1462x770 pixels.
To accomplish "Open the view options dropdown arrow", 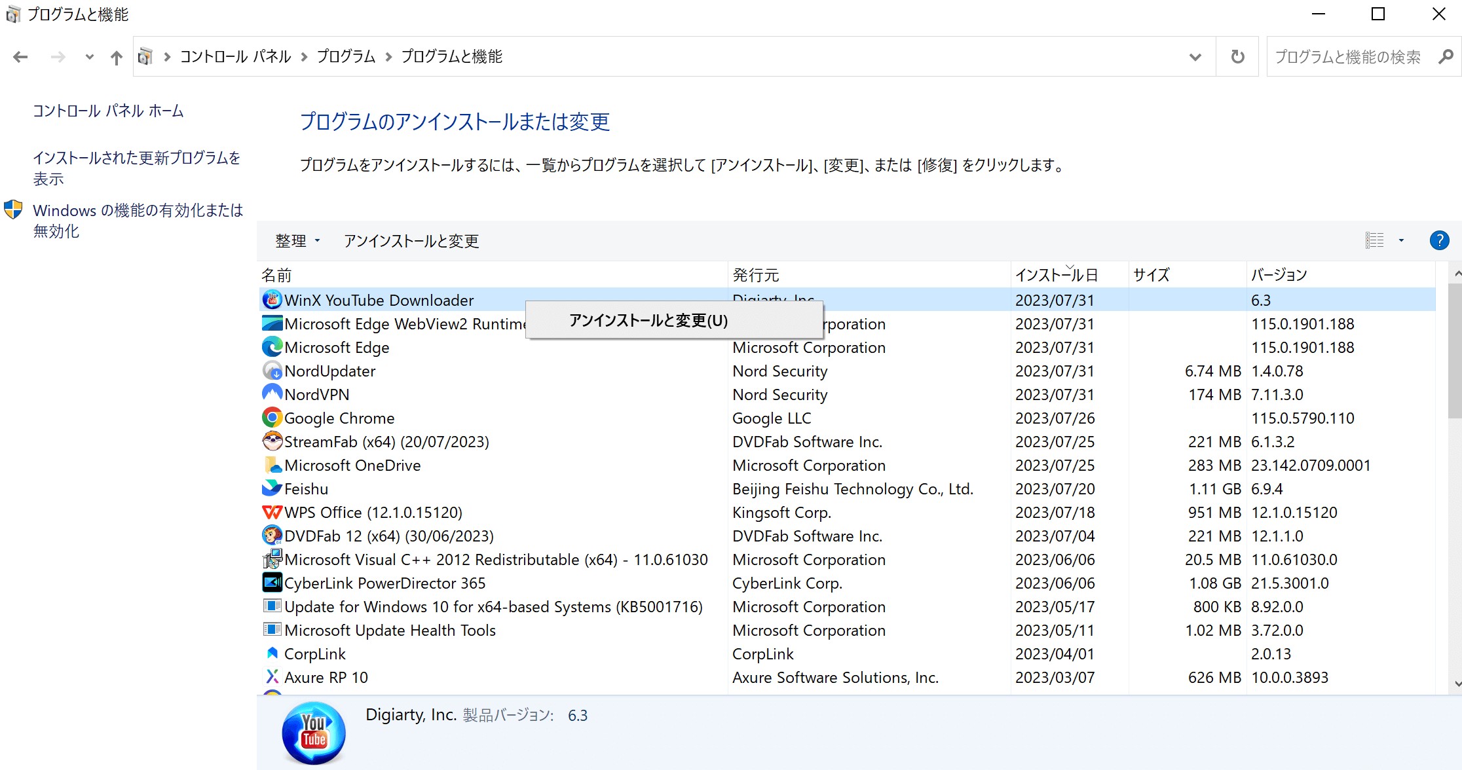I will coord(1401,240).
